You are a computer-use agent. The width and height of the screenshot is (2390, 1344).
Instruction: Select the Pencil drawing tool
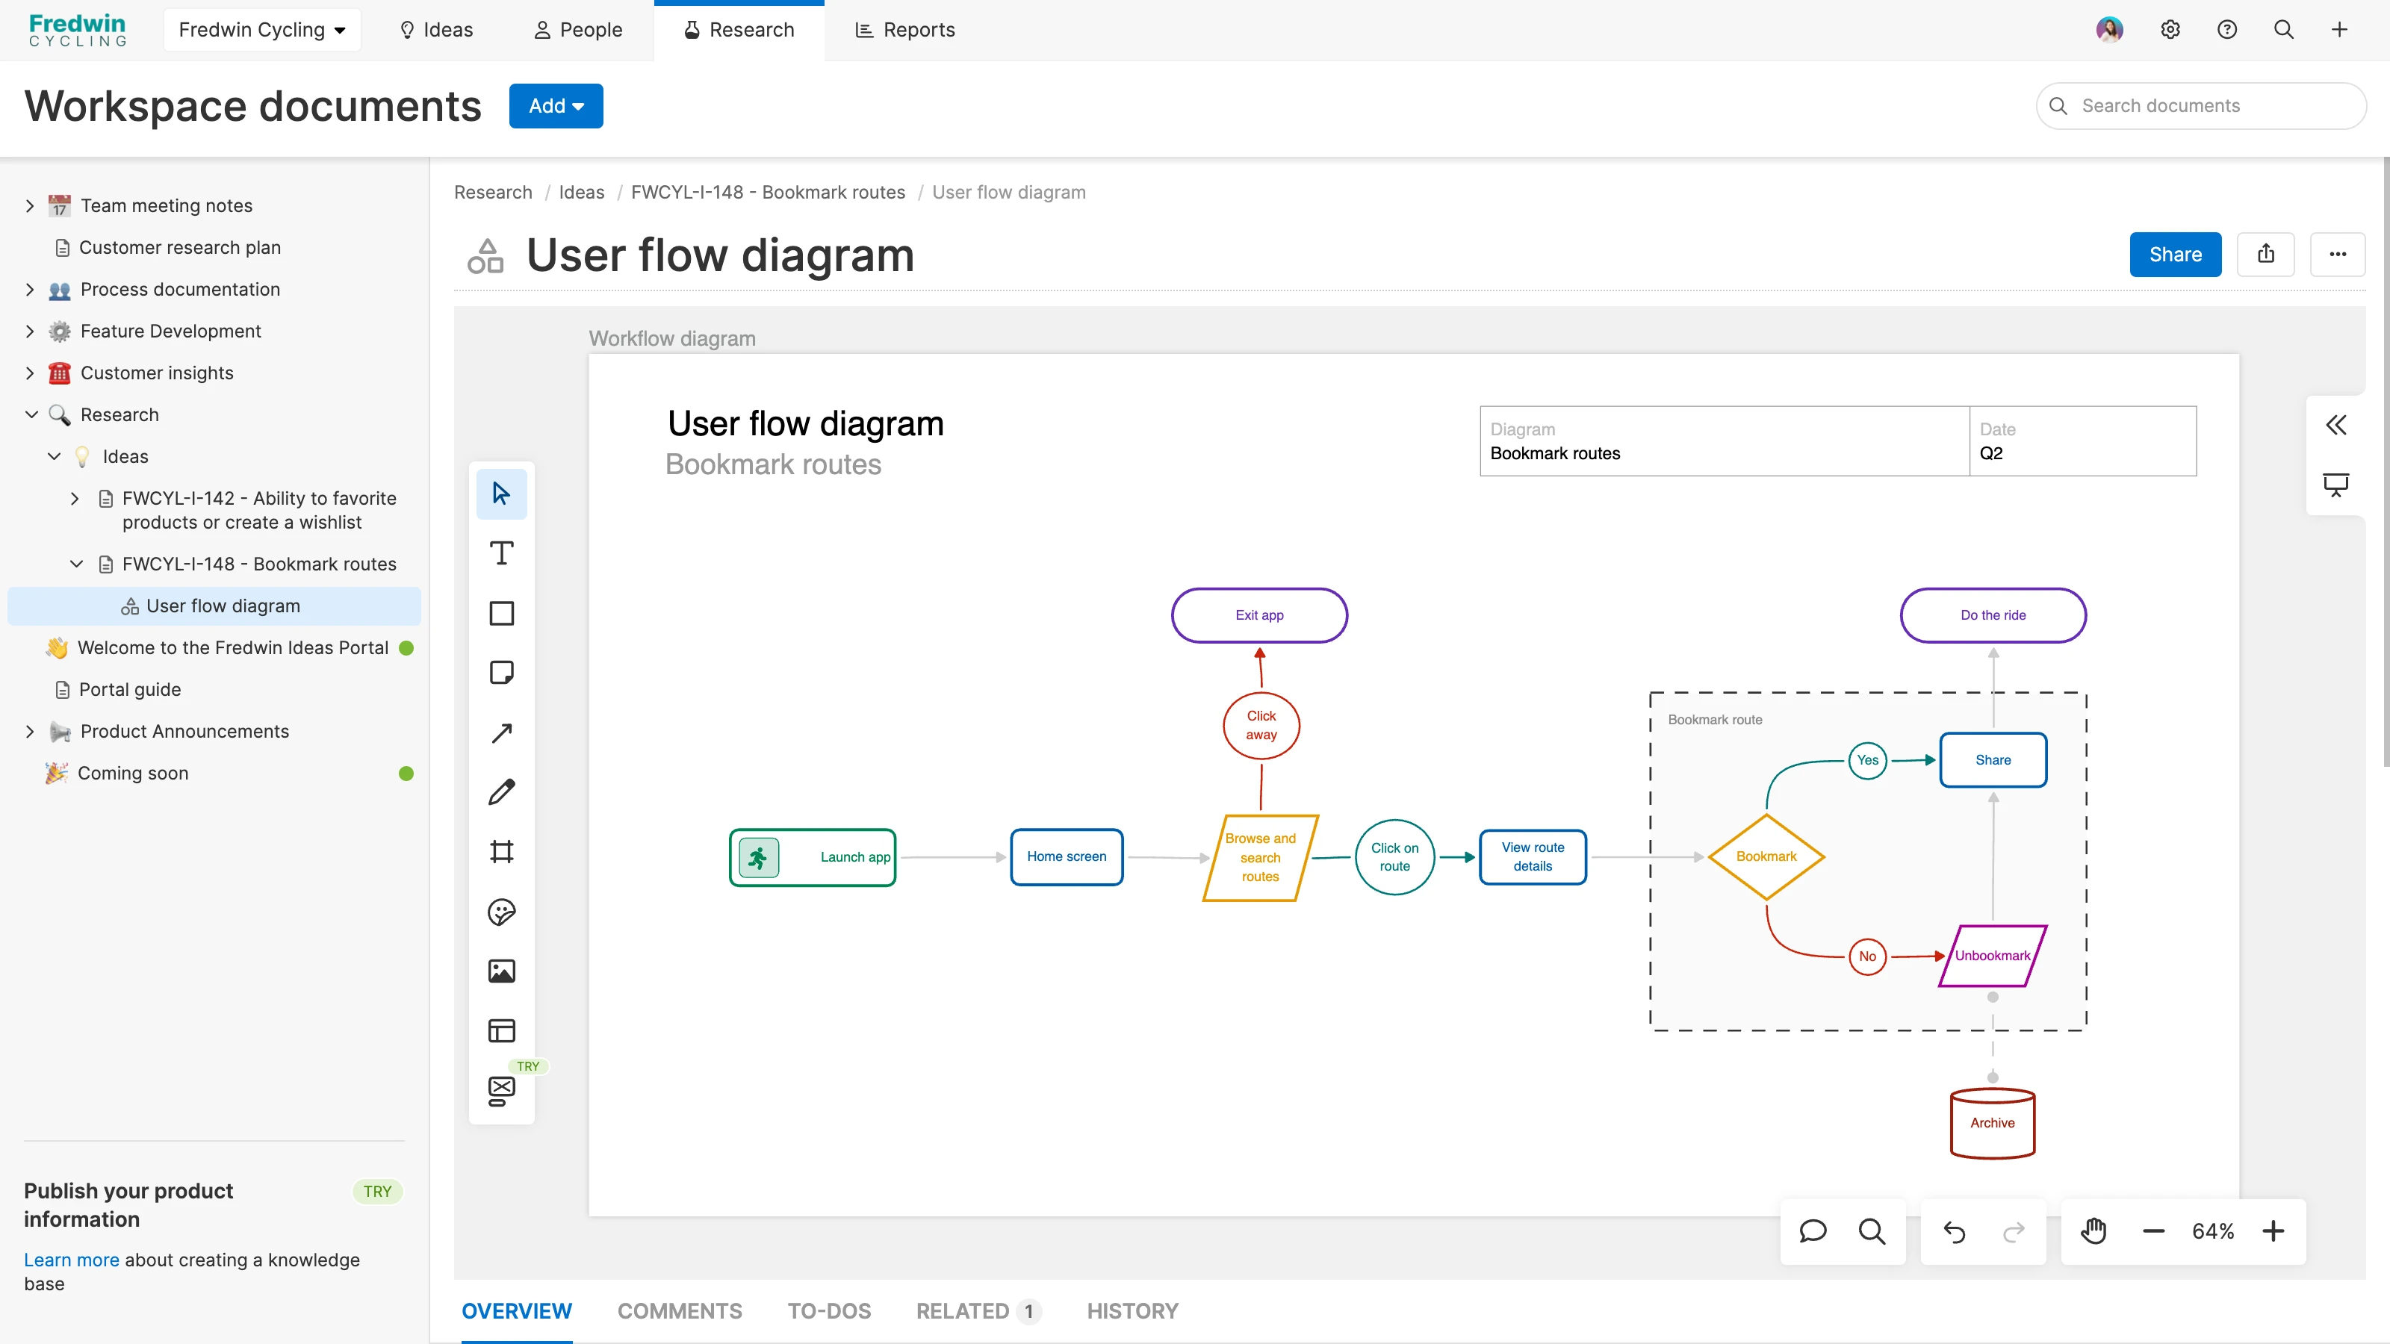pos(501,792)
